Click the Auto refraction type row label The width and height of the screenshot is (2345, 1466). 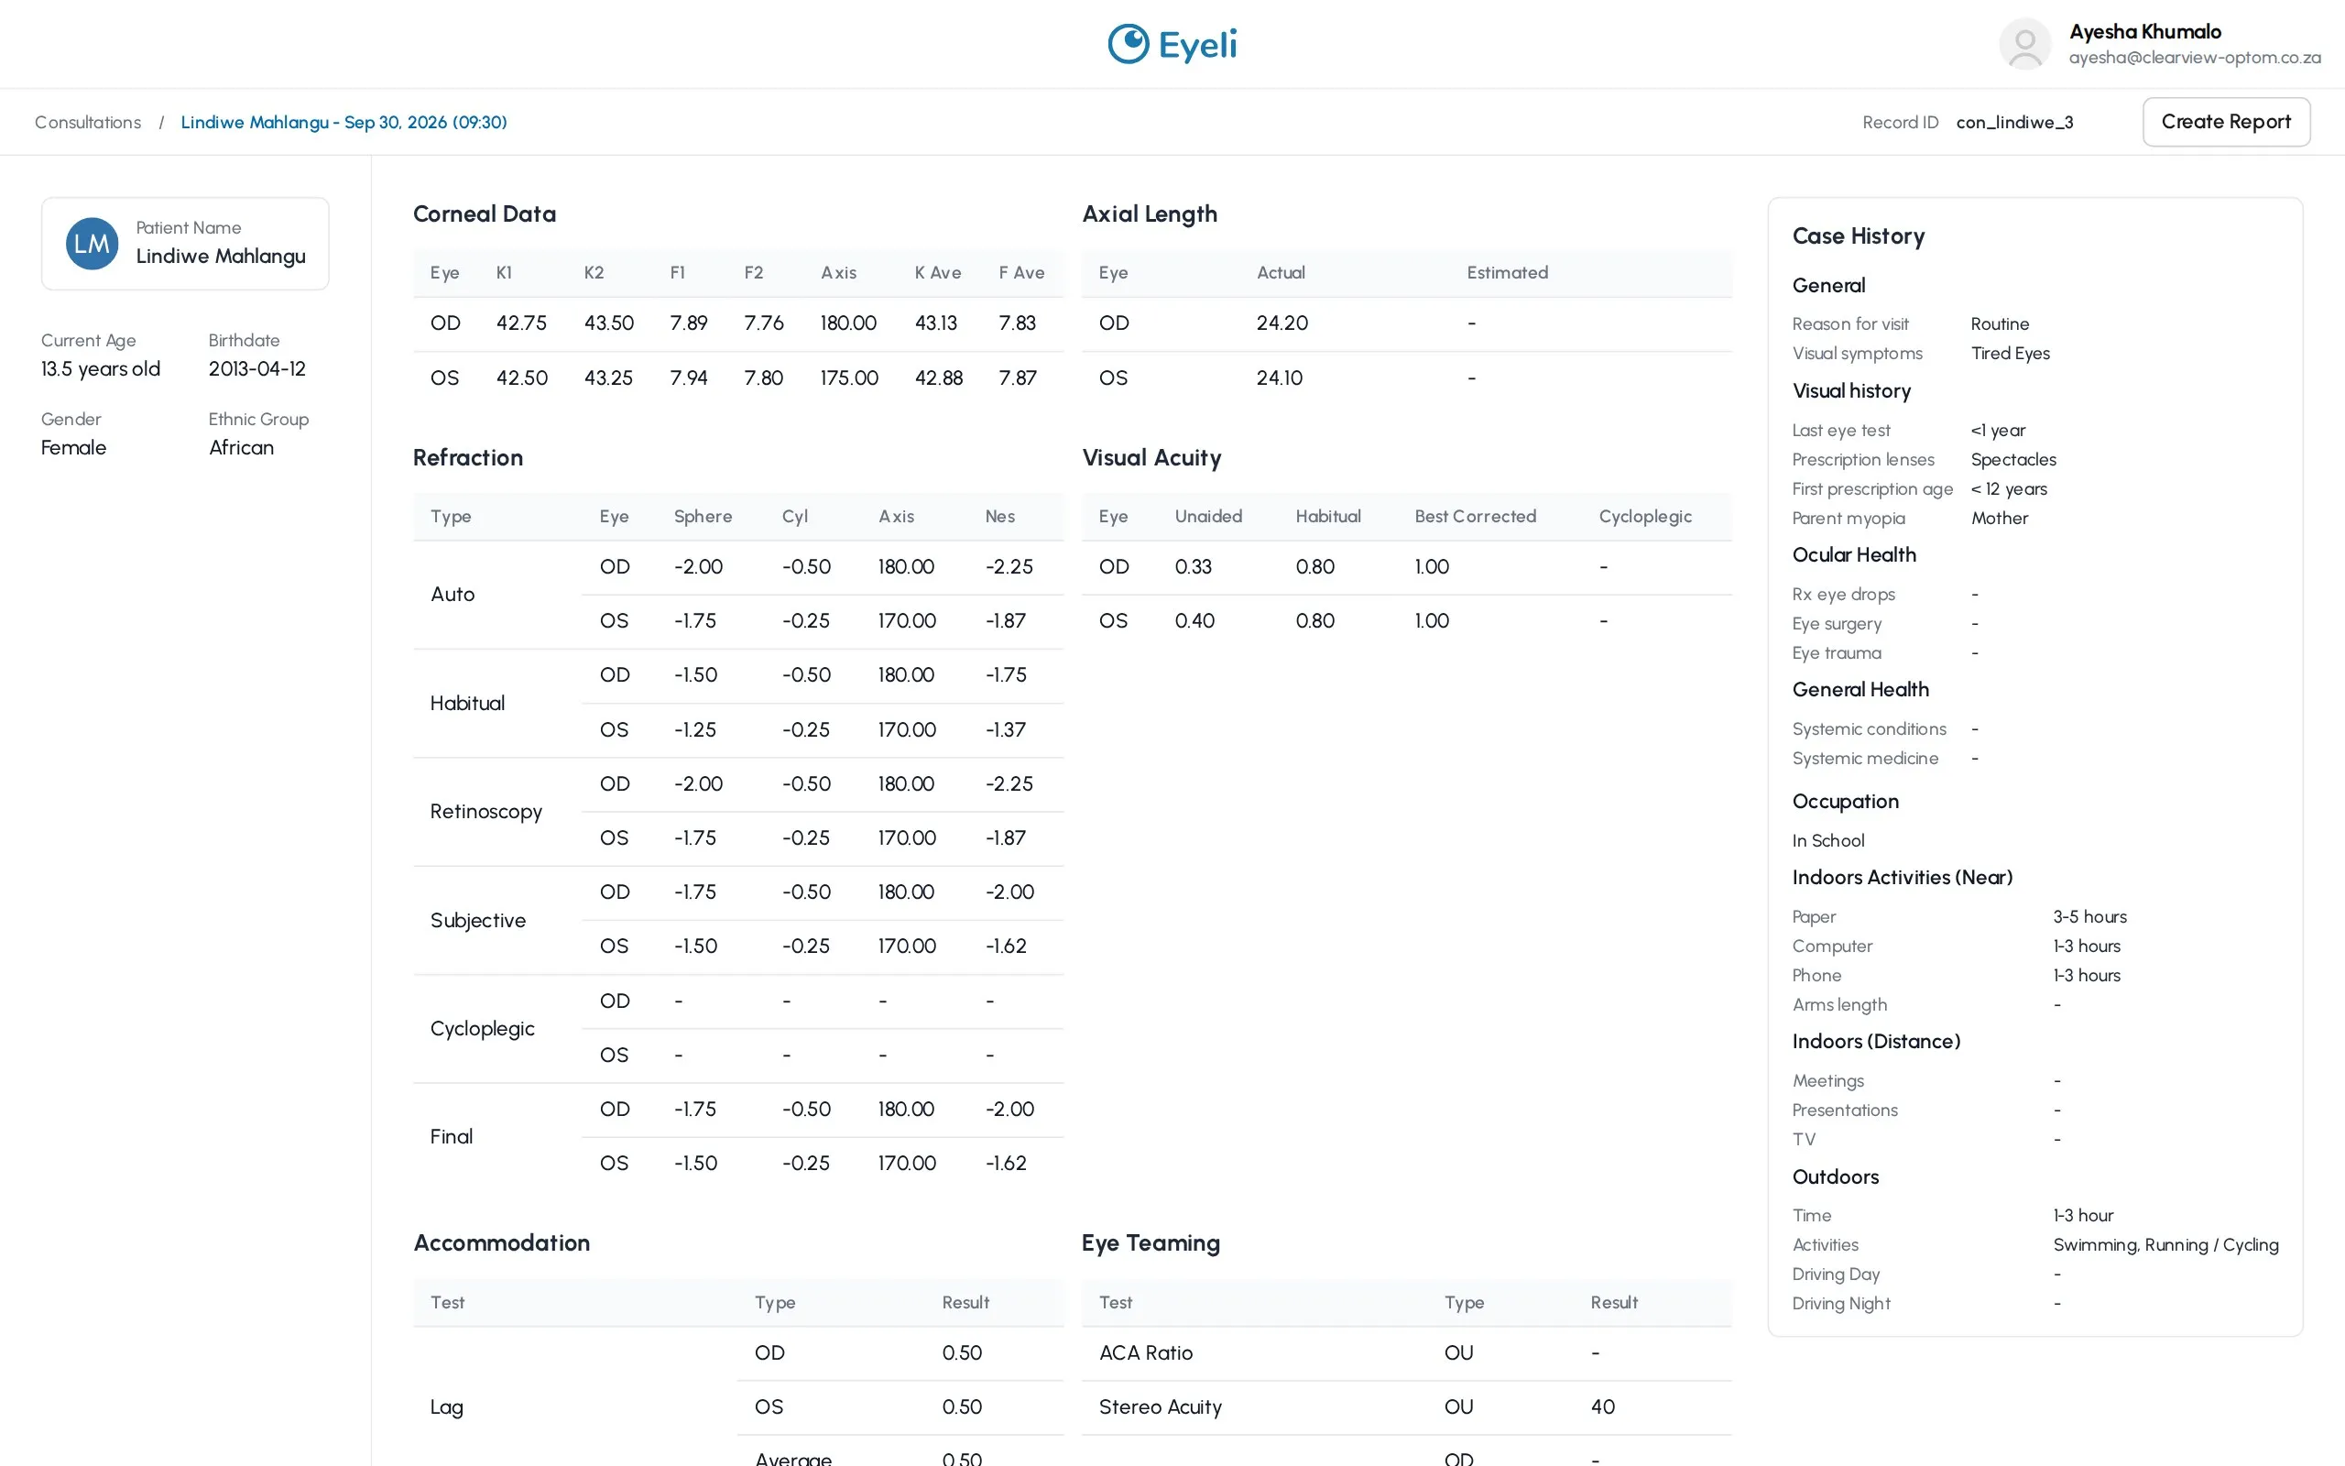[x=453, y=595]
